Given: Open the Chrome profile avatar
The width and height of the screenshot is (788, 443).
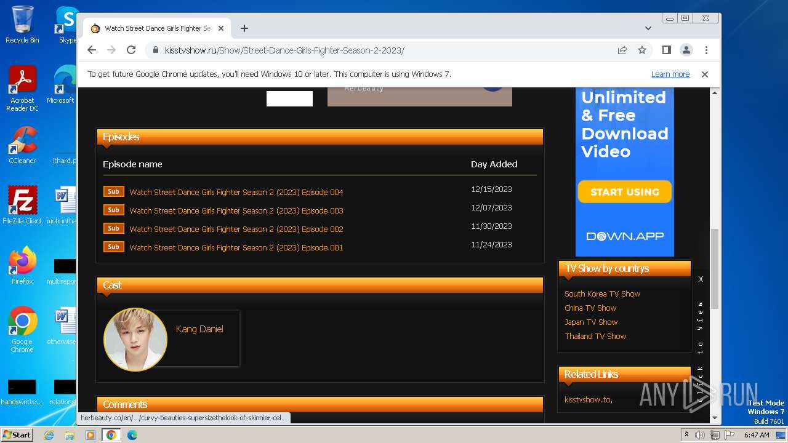Looking at the screenshot, I should point(686,50).
